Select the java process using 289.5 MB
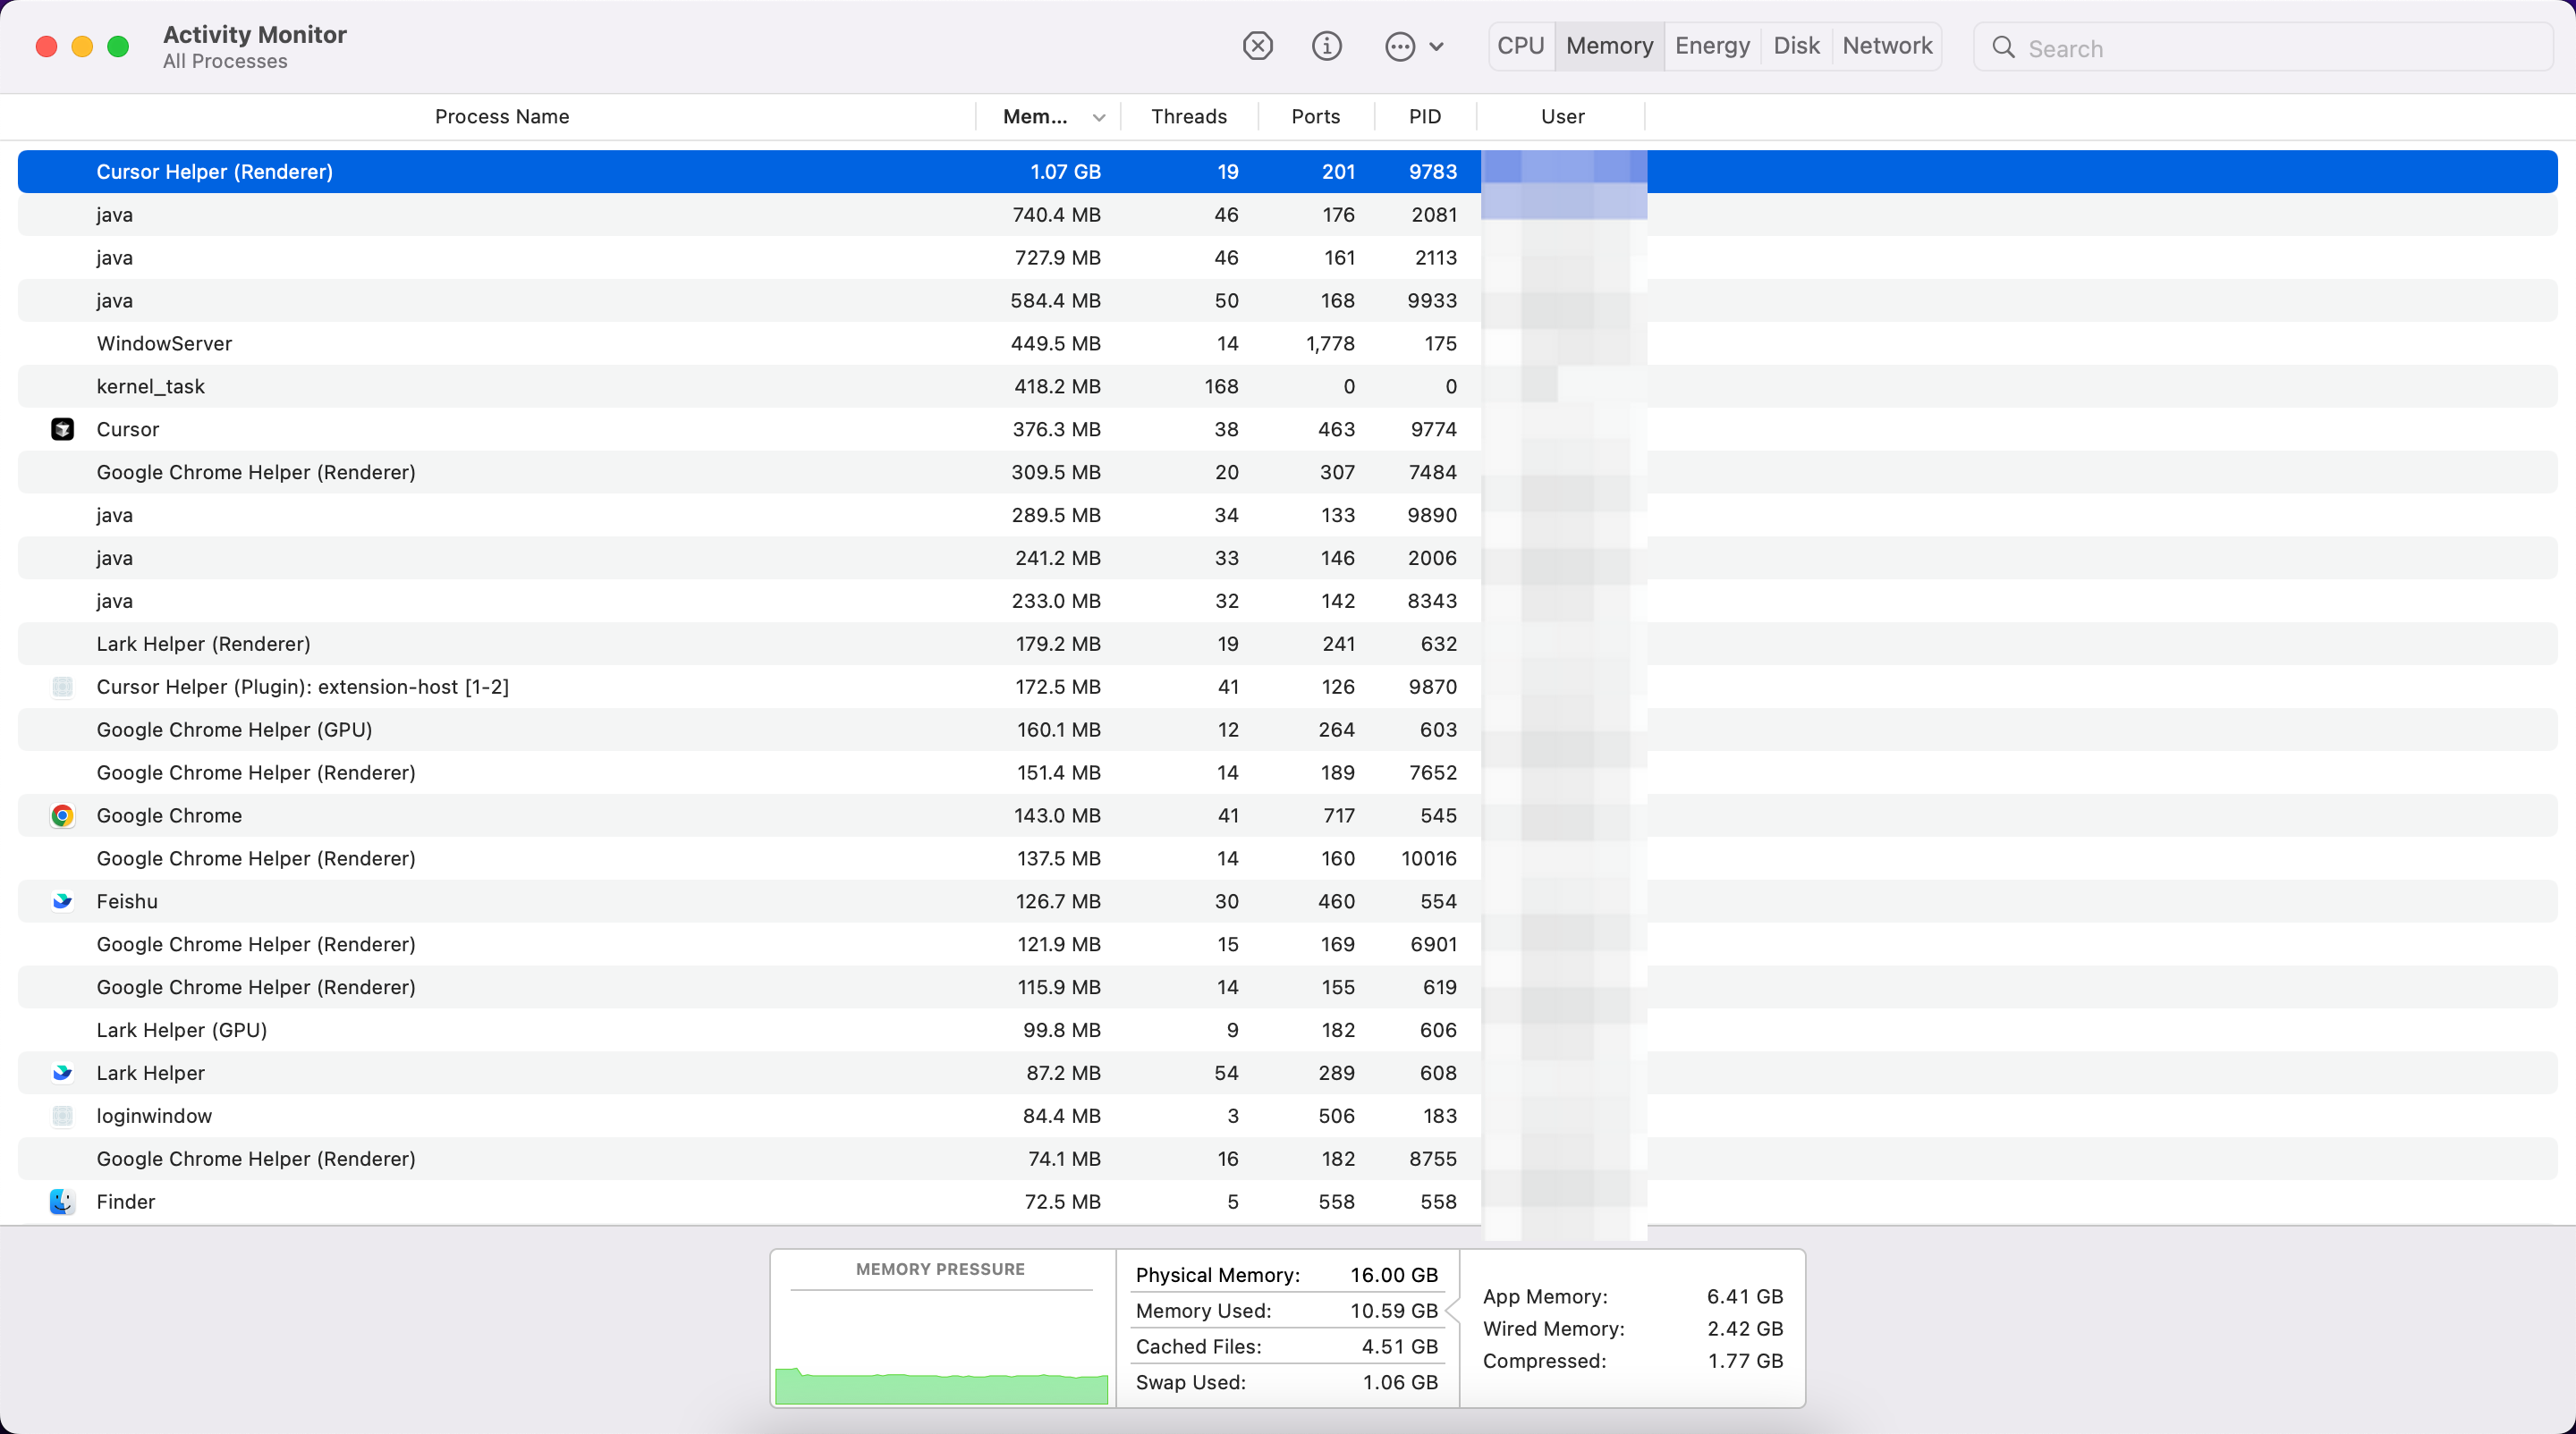Viewport: 2576px width, 1434px height. (x=1287, y=516)
